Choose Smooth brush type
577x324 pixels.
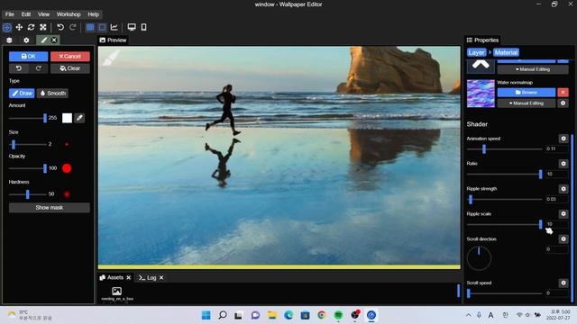52,94
